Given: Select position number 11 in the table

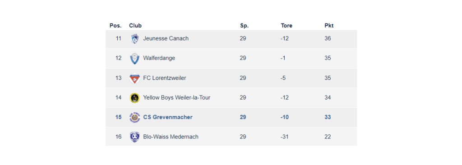Looking at the screenshot, I should 119,39.
